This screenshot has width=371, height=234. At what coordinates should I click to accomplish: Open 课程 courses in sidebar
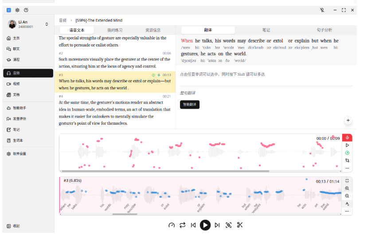tap(28, 60)
